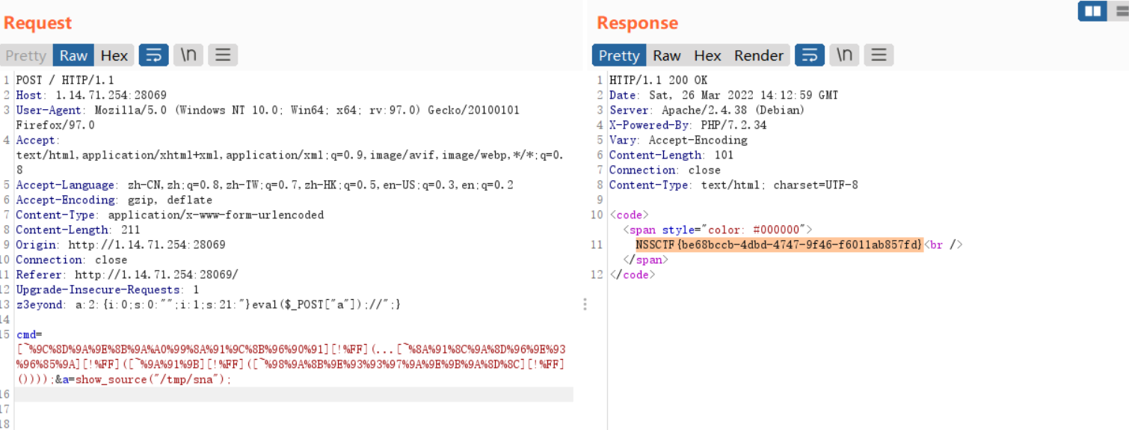Viewport: 1129px width, 430px height.
Task: Open Response panel hamburger options menu
Action: point(879,55)
